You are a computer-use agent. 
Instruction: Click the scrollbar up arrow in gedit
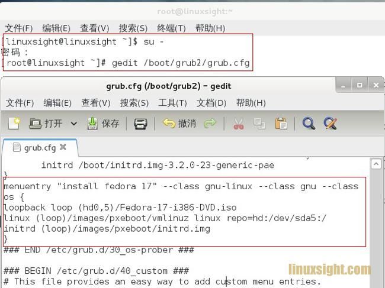click(x=376, y=164)
